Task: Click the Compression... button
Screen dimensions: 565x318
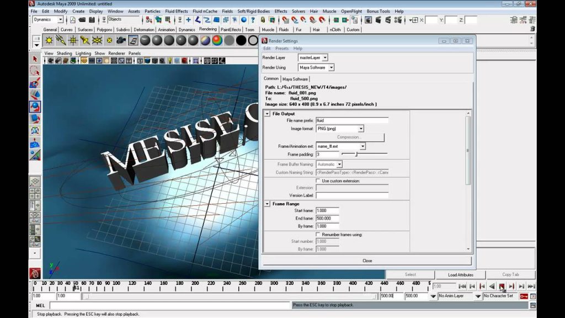Action: 350,137
